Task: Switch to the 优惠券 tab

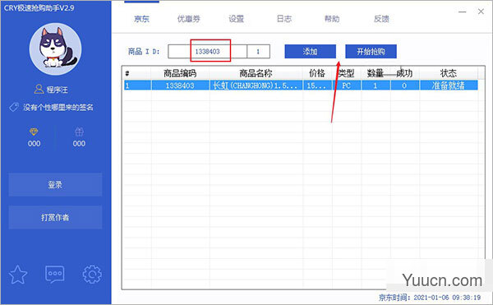Action: (189, 19)
